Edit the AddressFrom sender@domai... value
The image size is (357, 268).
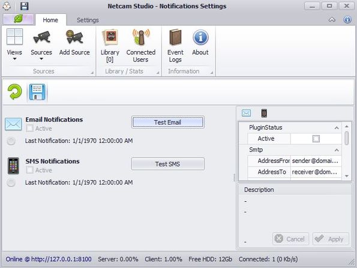(x=316, y=161)
